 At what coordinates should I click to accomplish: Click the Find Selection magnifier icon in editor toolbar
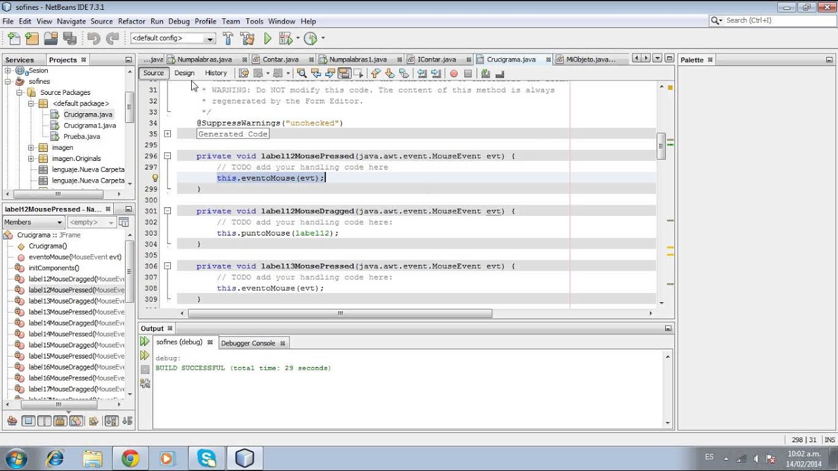[301, 73]
